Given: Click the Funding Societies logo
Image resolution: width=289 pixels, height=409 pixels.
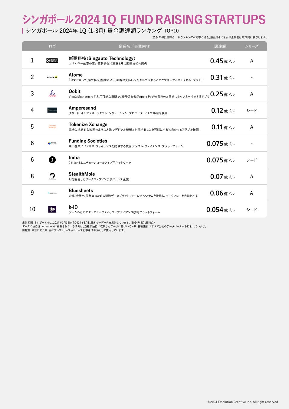Looking at the screenshot, I should tap(52, 143).
